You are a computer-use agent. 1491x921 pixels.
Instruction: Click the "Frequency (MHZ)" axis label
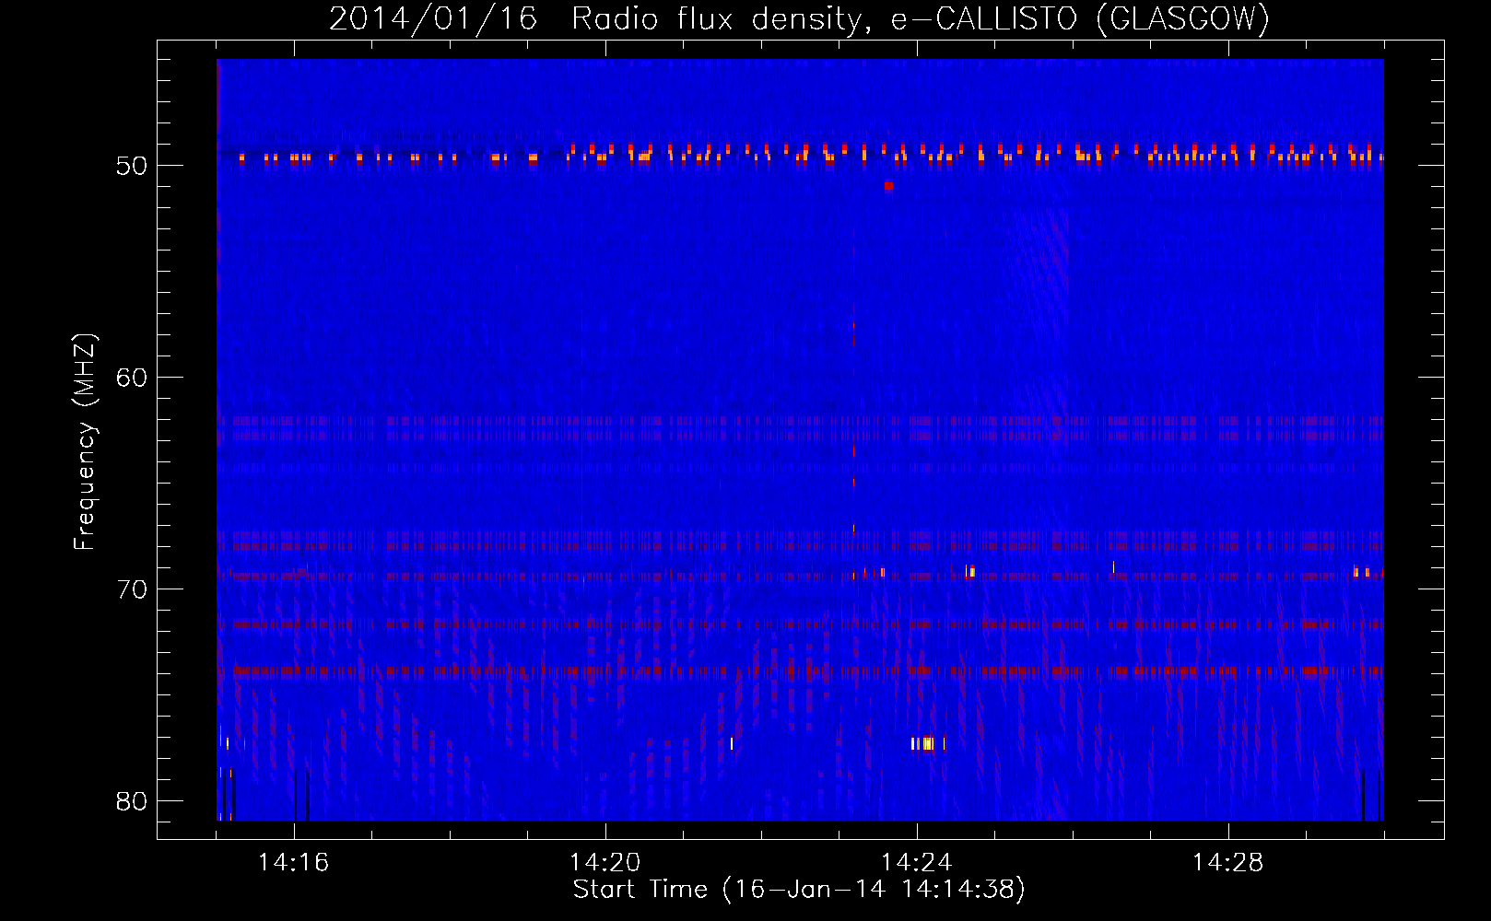click(x=84, y=442)
